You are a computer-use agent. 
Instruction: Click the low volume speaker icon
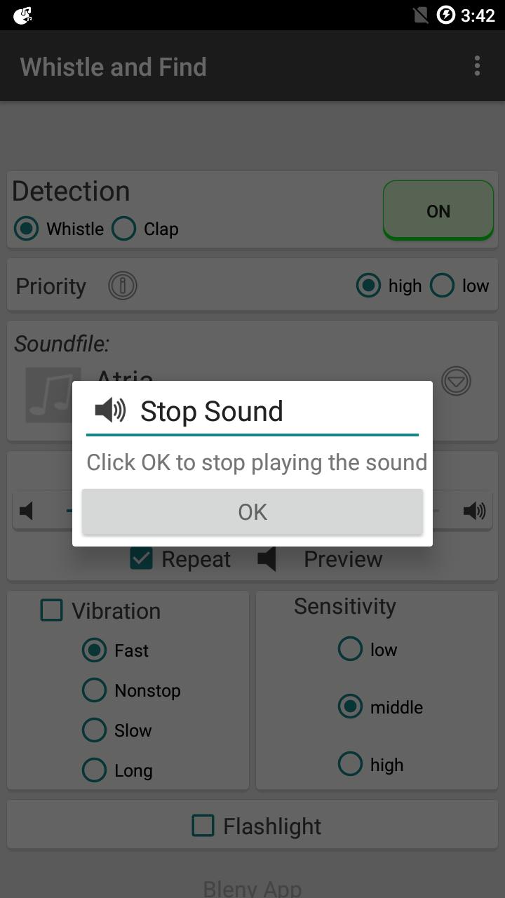point(27,511)
